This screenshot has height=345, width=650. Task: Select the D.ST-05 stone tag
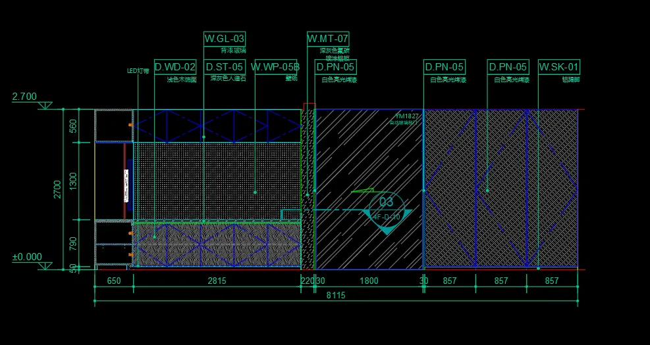click(x=225, y=67)
